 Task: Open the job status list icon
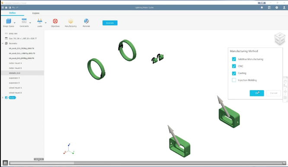[269, 7]
